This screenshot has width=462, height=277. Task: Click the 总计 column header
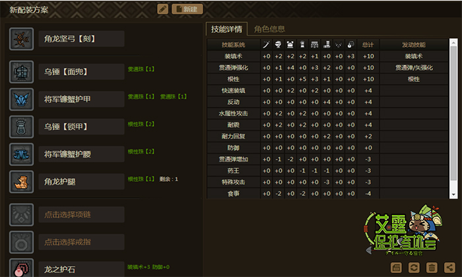tap(368, 45)
